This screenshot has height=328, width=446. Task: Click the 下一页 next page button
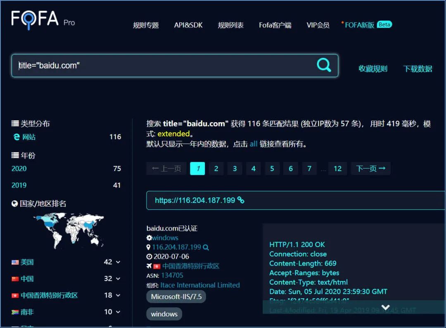[x=370, y=169]
